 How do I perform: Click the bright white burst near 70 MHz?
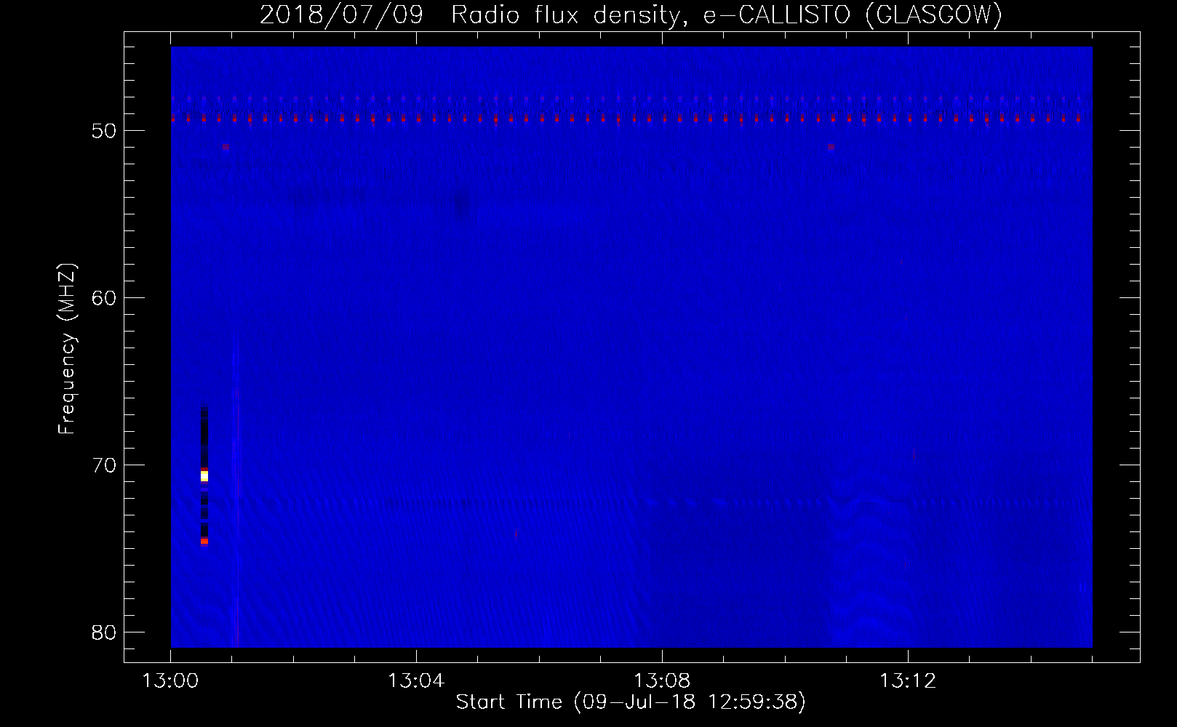click(204, 476)
